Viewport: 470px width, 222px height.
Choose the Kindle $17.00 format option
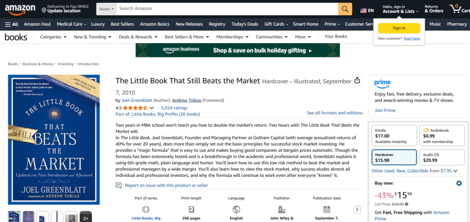click(393, 136)
